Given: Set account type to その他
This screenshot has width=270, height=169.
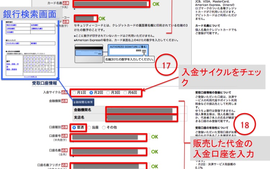Looking at the screenshot, I should click(x=104, y=128).
